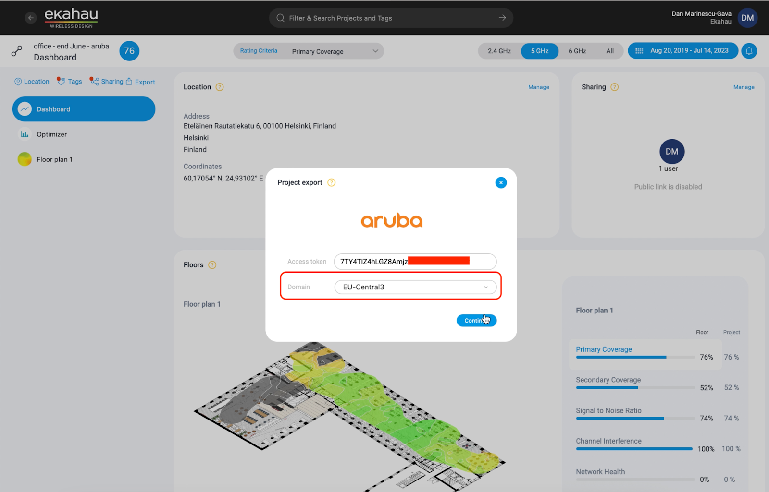769x492 pixels.
Task: Select the 5 GHz band
Action: 540,51
